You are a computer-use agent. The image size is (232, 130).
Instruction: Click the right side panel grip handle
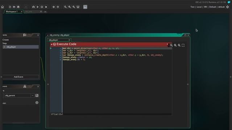231,77
